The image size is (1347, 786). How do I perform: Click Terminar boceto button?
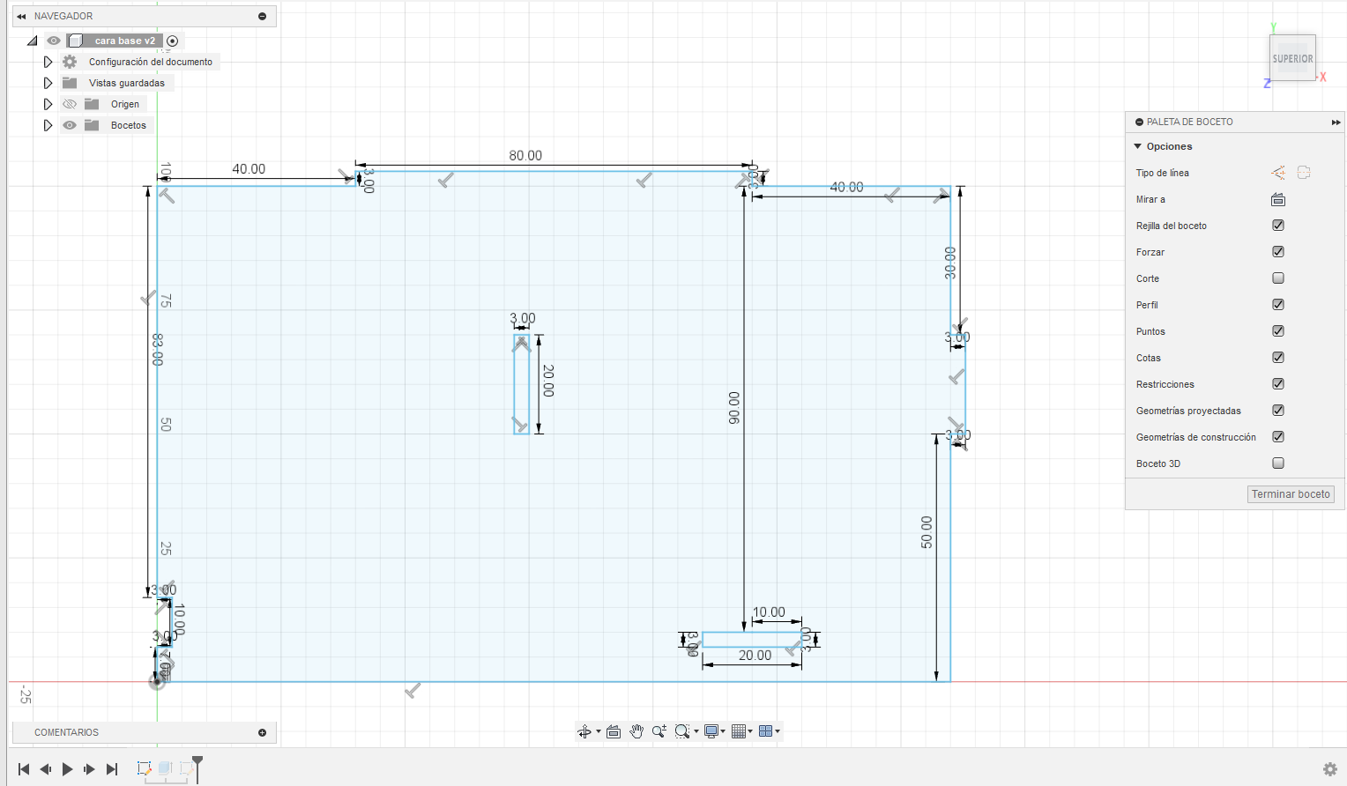pos(1291,494)
